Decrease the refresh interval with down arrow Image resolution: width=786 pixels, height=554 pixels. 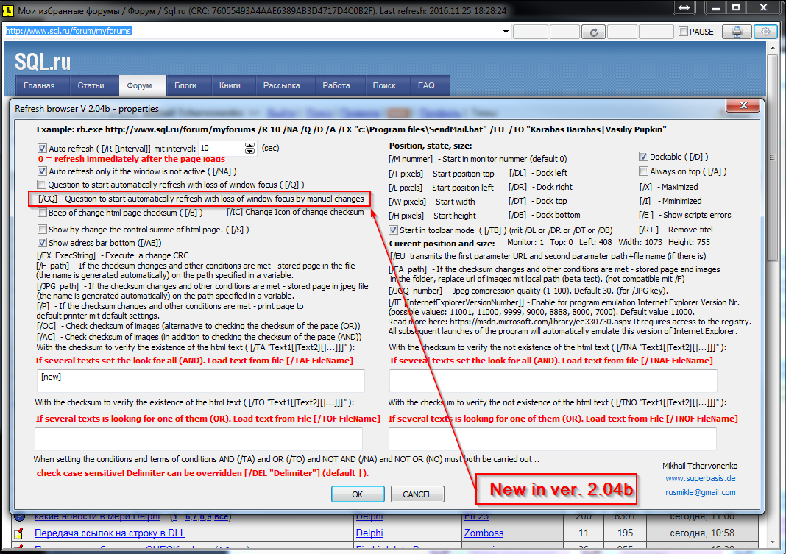(x=250, y=152)
